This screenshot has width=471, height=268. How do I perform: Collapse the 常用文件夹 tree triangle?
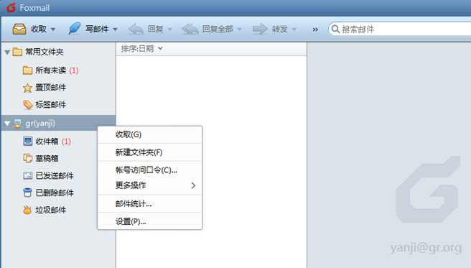[7, 52]
